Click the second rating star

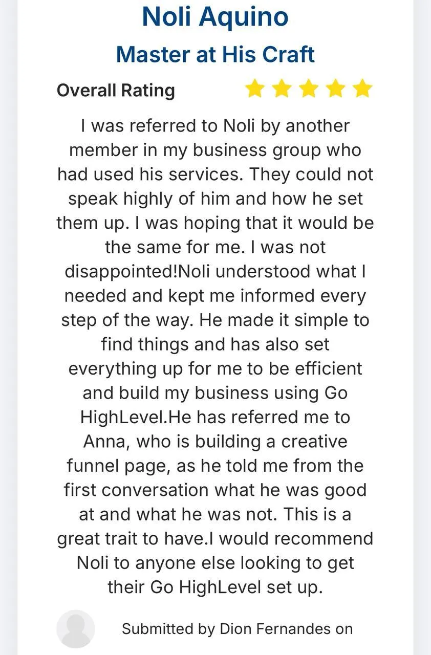coord(282,89)
